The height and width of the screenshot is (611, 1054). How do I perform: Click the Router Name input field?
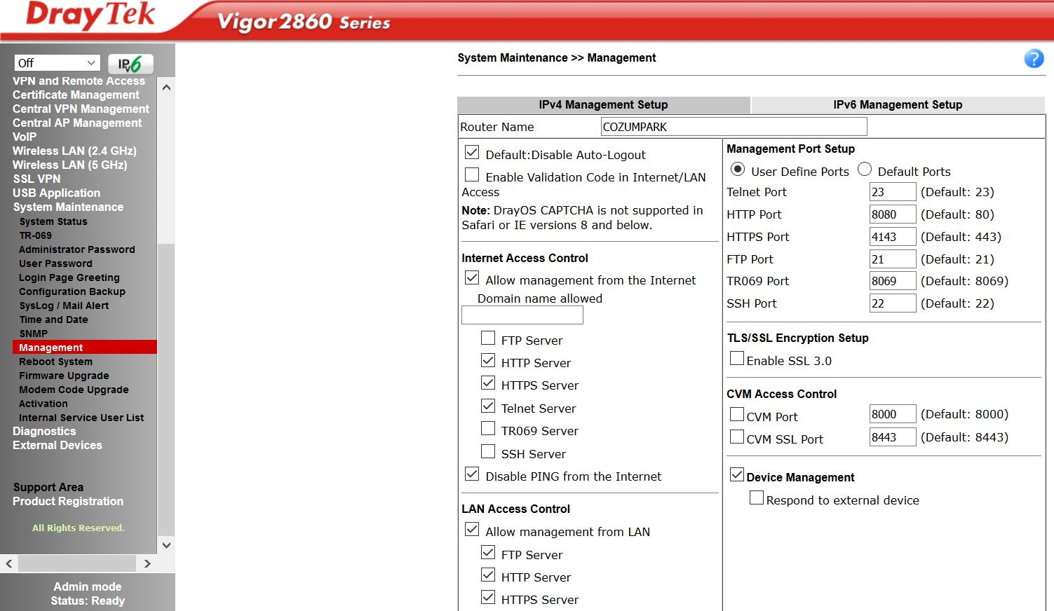[x=734, y=127]
